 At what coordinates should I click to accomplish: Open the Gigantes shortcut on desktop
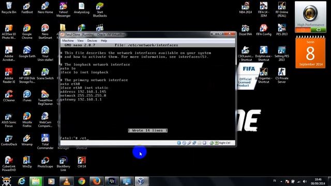[264, 75]
